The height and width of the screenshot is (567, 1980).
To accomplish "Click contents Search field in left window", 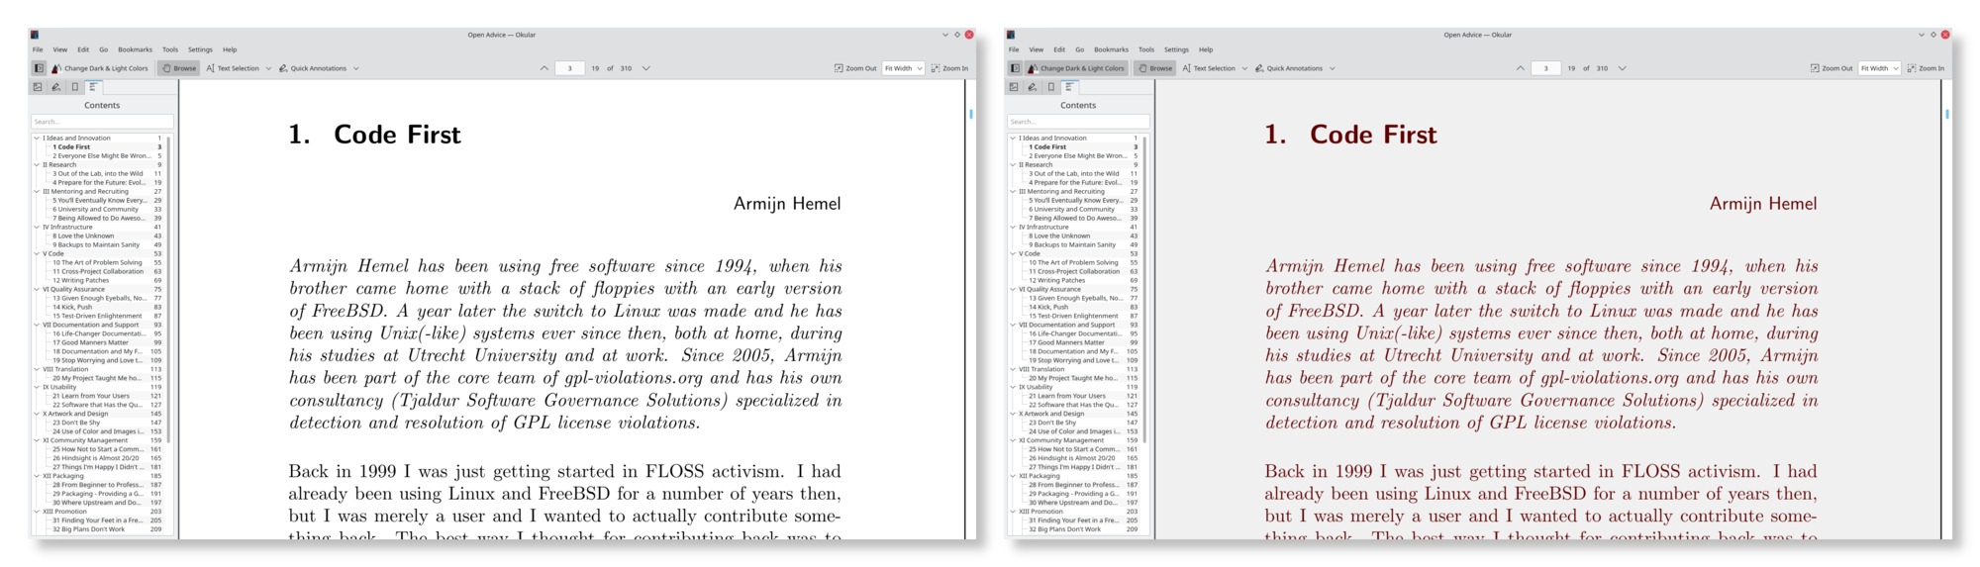I will [x=102, y=122].
